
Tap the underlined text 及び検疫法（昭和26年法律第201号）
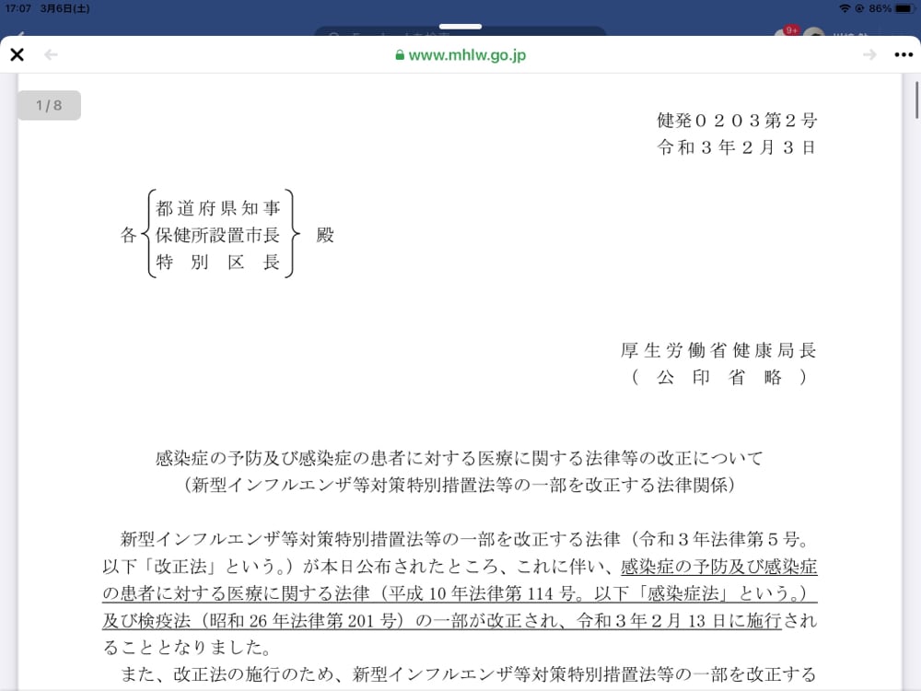[x=252, y=620]
